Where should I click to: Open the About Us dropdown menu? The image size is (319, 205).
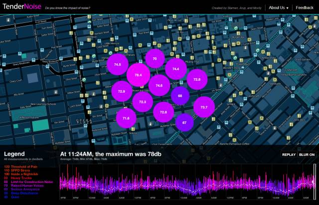[278, 8]
